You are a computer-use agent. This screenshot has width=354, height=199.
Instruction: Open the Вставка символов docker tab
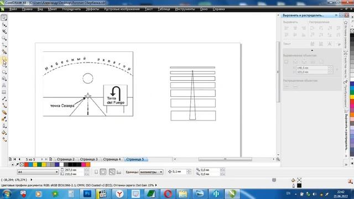pyautogui.click(x=345, y=34)
